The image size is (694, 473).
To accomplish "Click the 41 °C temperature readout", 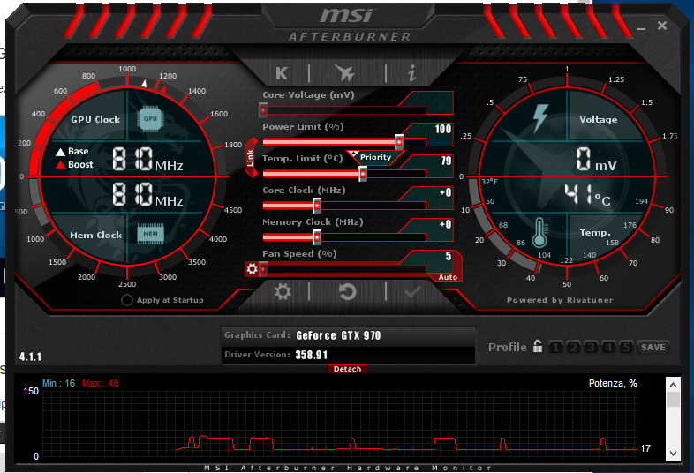I will [x=587, y=195].
